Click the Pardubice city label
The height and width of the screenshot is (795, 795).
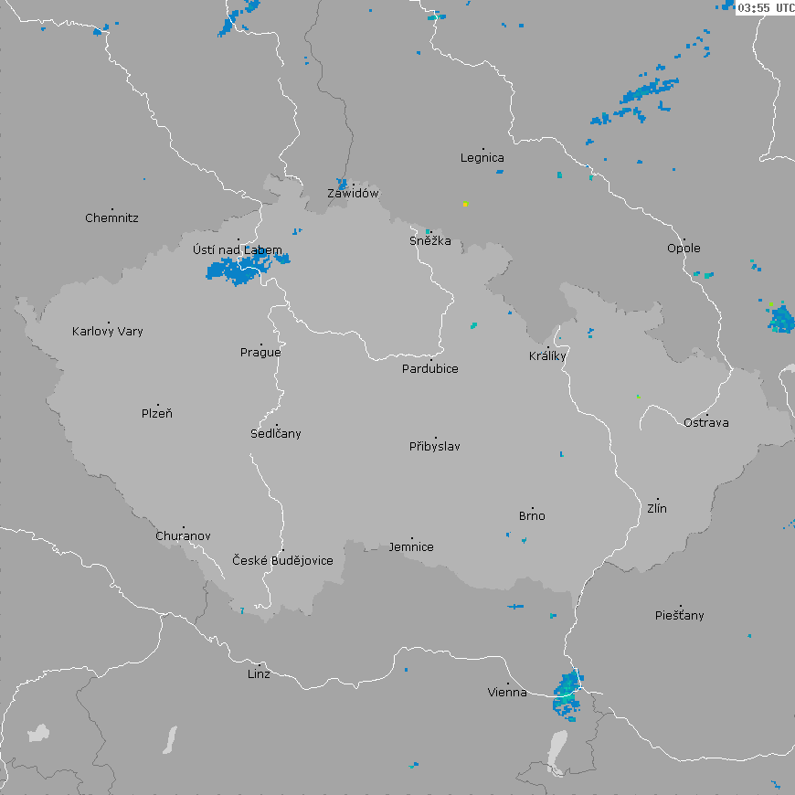coord(430,369)
